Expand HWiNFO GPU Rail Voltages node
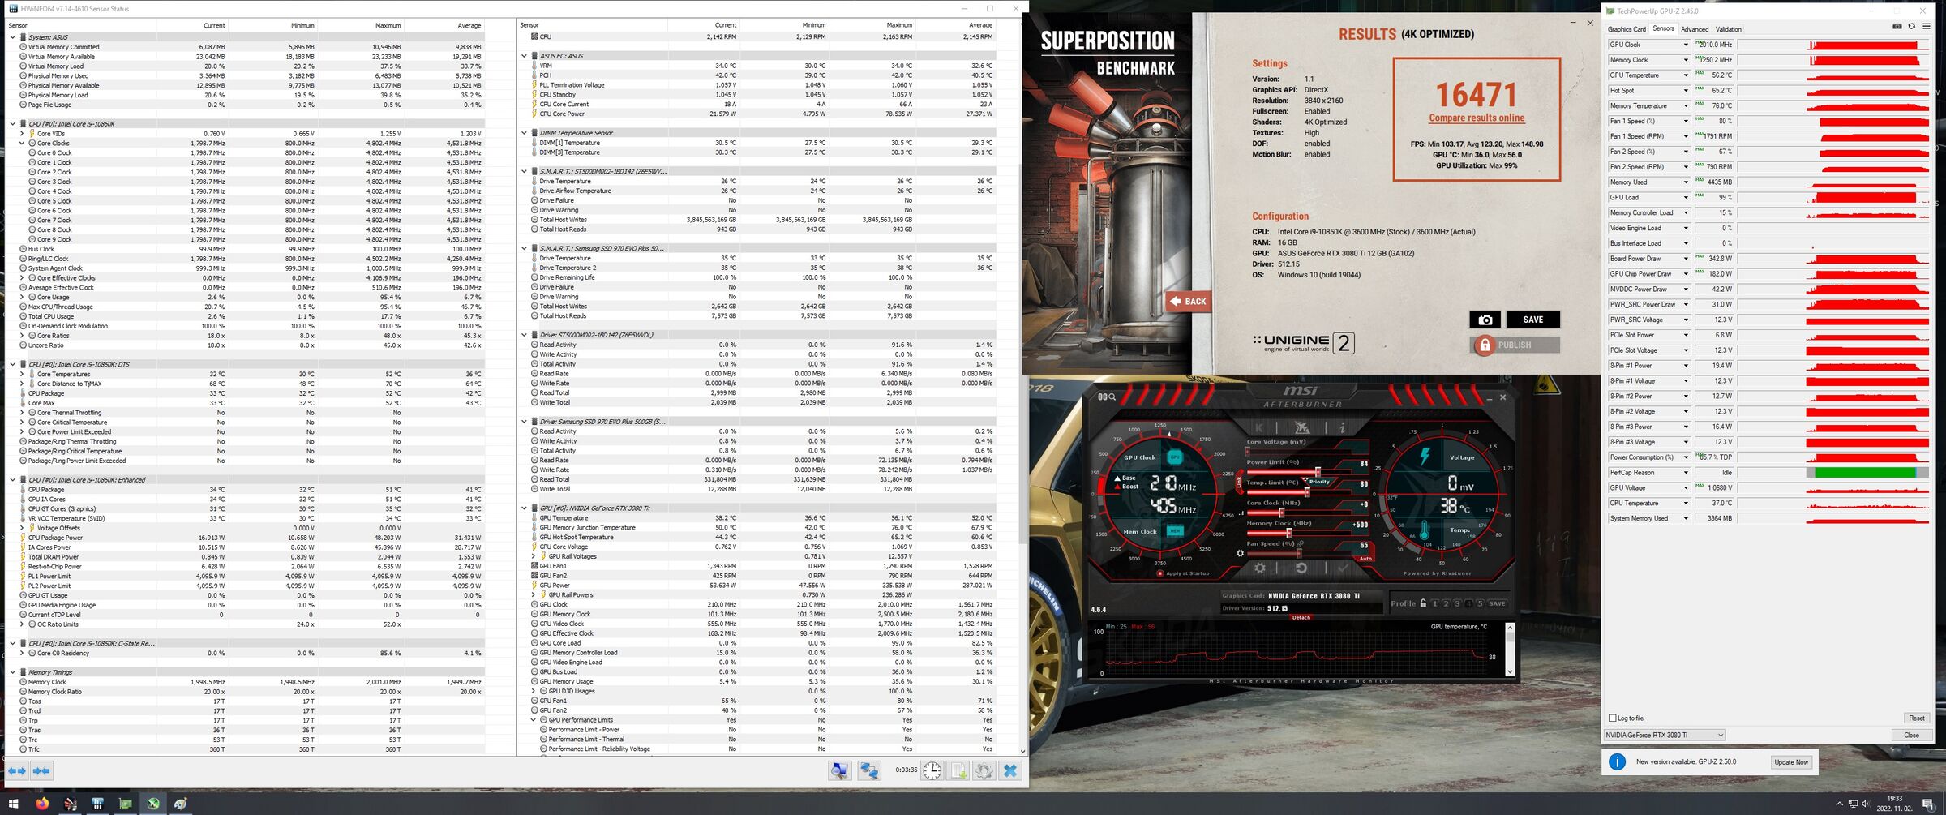1946x815 pixels. click(x=534, y=556)
